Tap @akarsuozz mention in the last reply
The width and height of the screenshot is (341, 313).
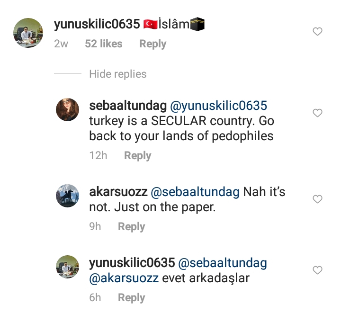tap(124, 278)
